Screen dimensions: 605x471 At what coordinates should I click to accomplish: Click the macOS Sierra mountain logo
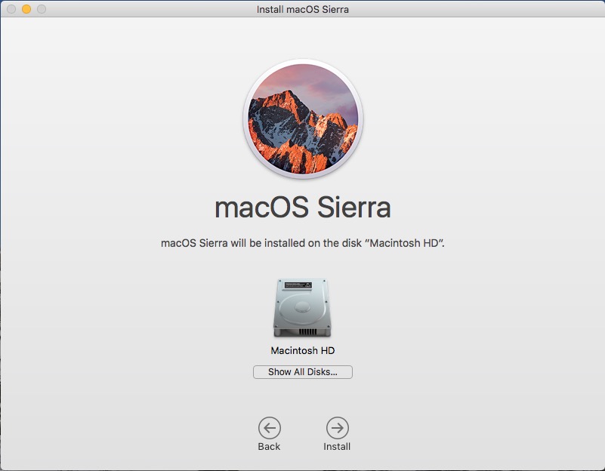302,119
